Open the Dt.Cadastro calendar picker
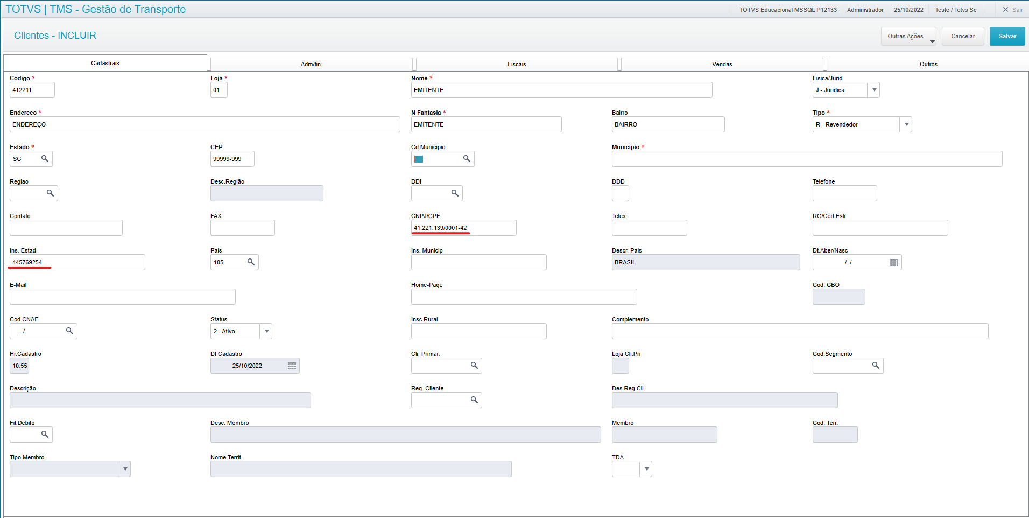This screenshot has height=518, width=1029. 292,366
